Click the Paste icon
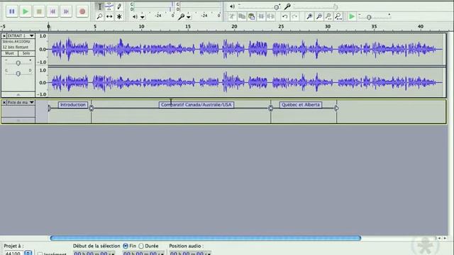454x255 pixels. 252,16
